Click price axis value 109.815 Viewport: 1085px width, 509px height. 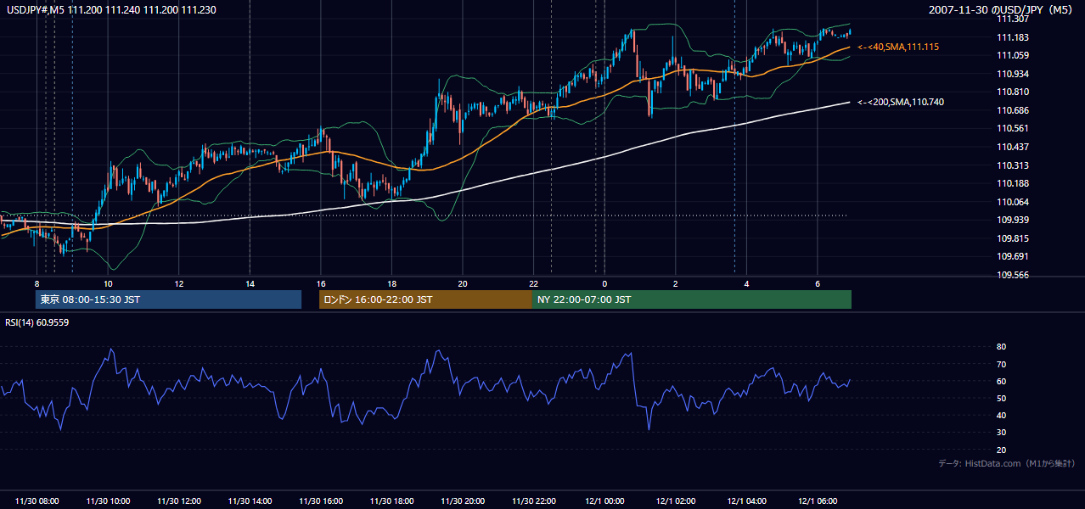(x=1012, y=238)
